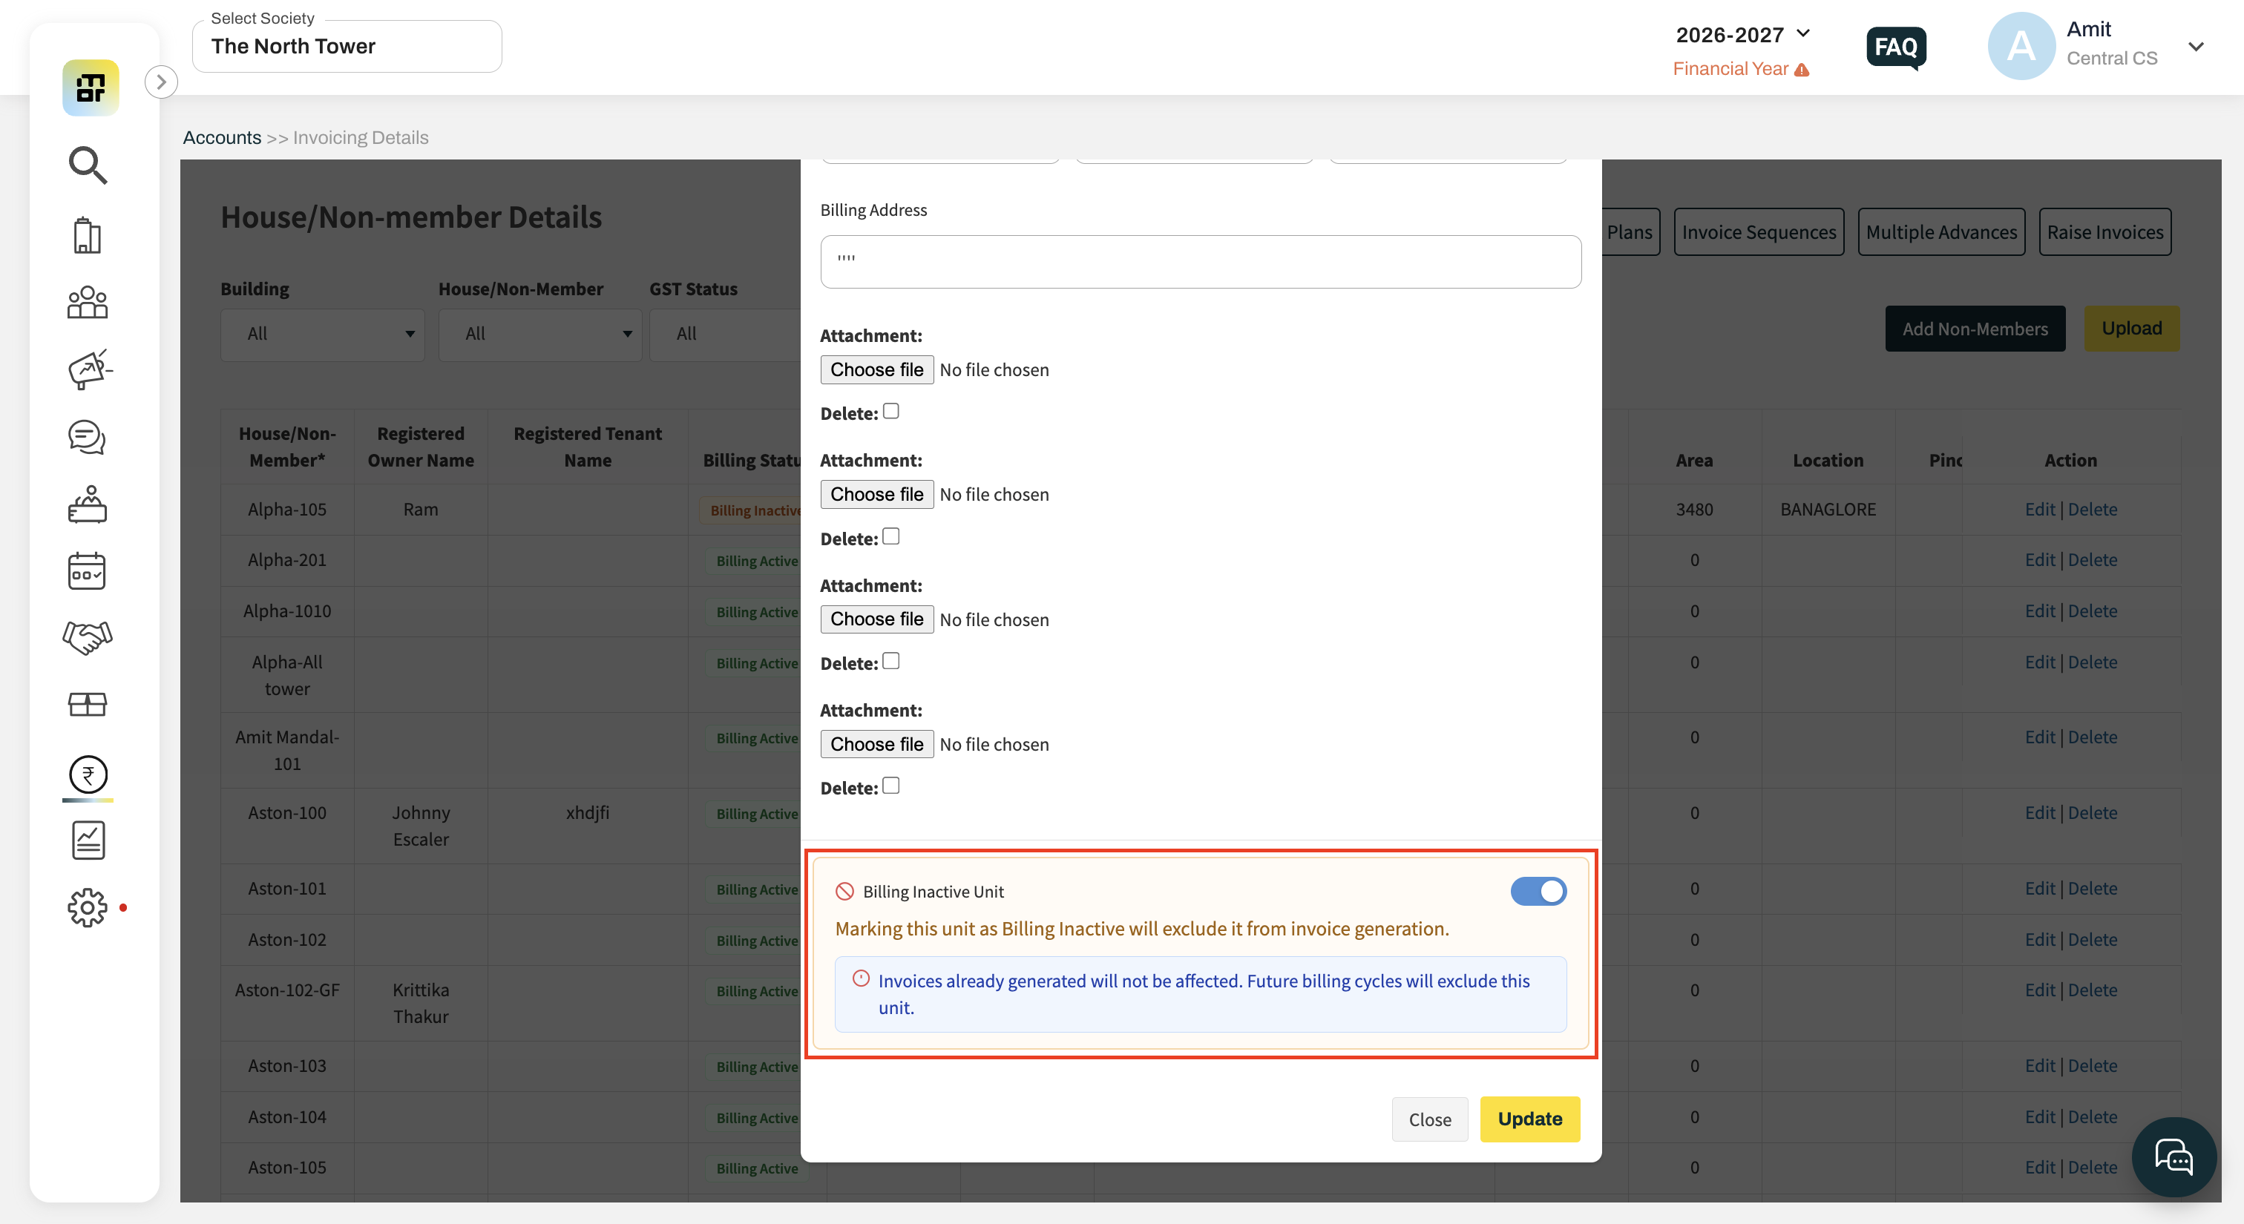Edit the Alpha-105 row
This screenshot has width=2244, height=1224.
[2039, 510]
